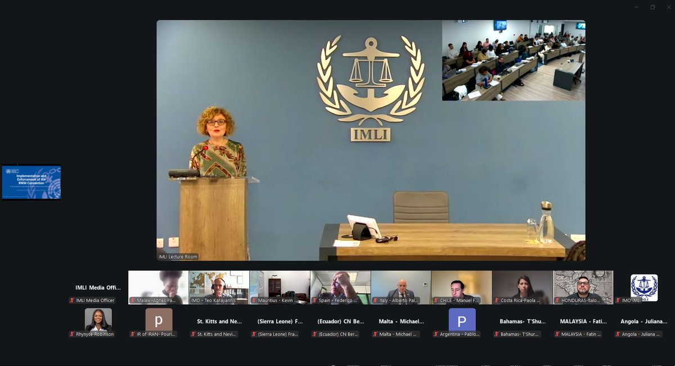The height and width of the screenshot is (366, 675).
Task: Click muted mic icon beside Angola - Juliana label
Action: tap(619, 334)
